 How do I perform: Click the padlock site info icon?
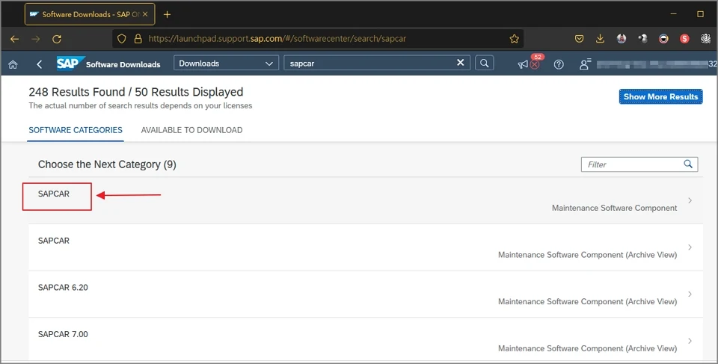click(138, 39)
